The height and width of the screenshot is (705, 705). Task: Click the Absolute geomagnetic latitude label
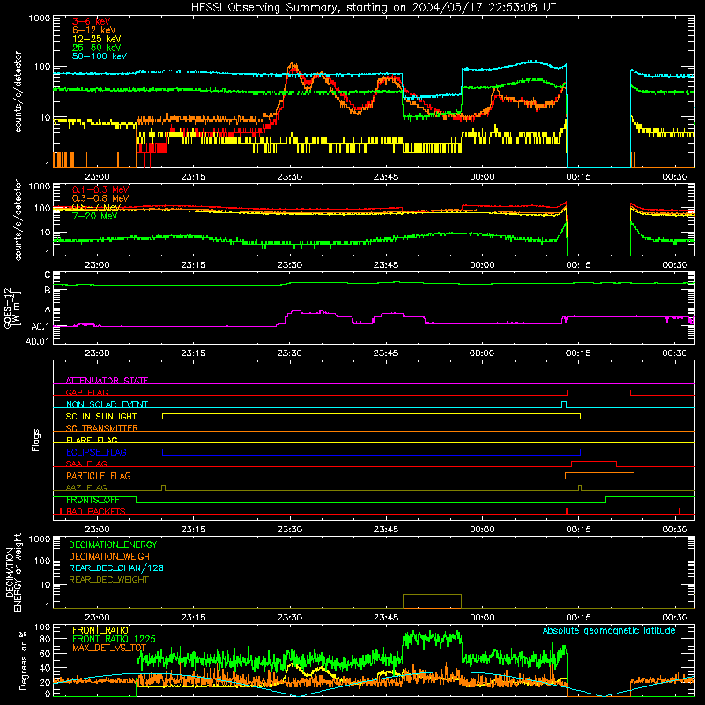[x=609, y=630]
